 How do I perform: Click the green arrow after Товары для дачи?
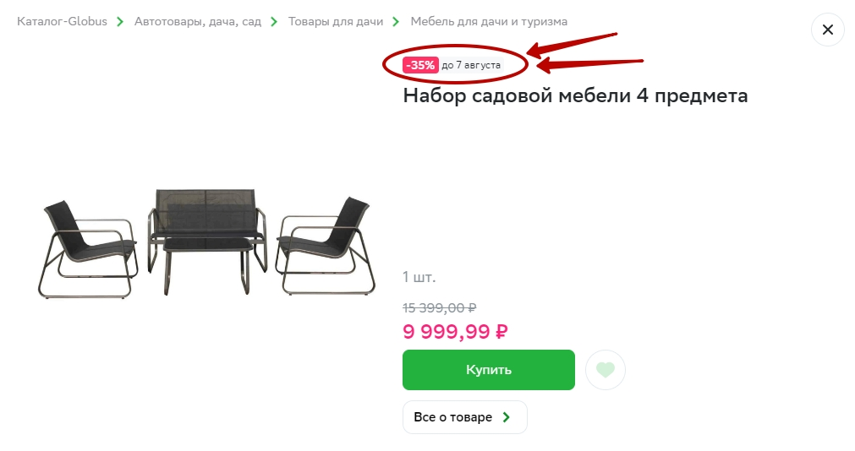point(397,22)
